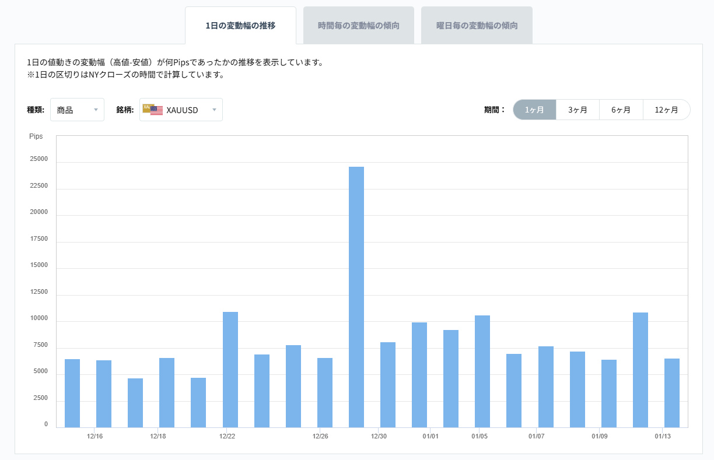Switch to the 時間毎の変動幅の傾向 tab
The width and height of the screenshot is (714, 460).
[358, 25]
